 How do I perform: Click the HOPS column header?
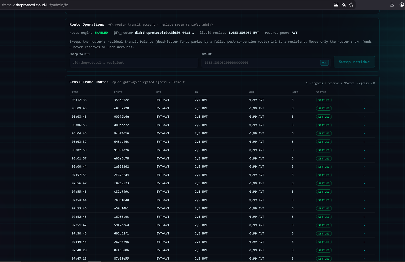pos(295,92)
